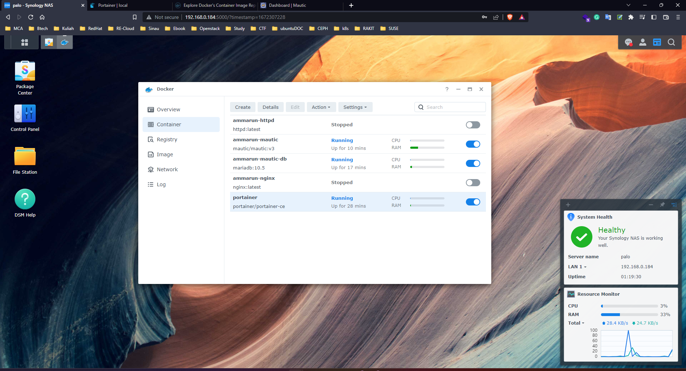Click browser bookmark page icon
Image resolution: width=686 pixels, height=371 pixels.
[135, 17]
